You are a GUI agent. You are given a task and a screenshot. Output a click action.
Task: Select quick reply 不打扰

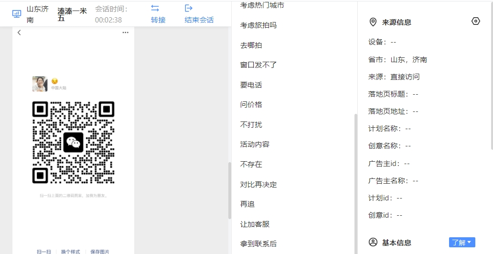click(x=251, y=124)
